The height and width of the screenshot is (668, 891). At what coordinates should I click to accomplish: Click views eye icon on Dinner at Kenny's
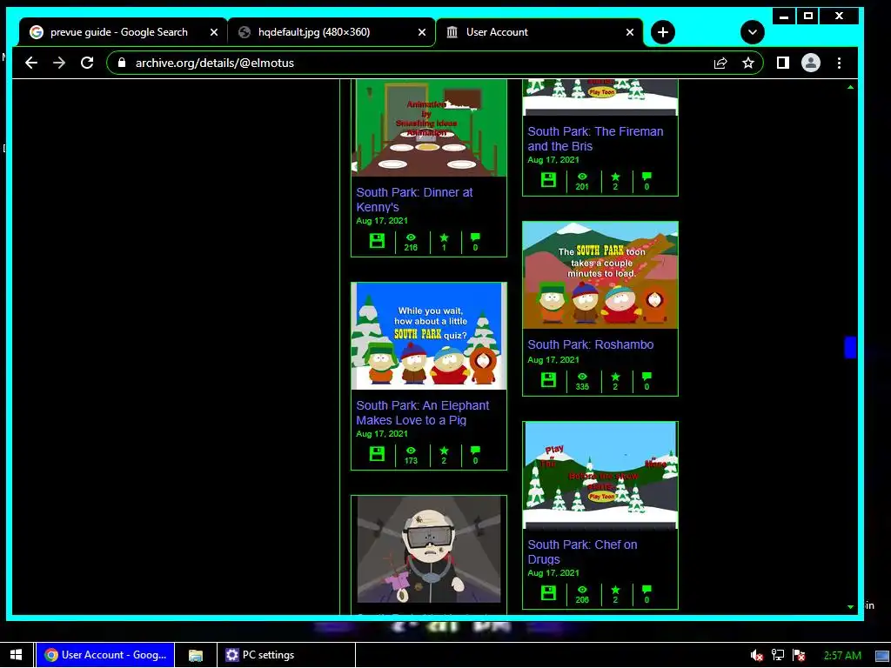pyautogui.click(x=411, y=237)
